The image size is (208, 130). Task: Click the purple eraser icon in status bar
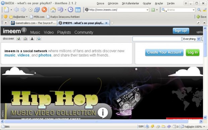pos(169,126)
